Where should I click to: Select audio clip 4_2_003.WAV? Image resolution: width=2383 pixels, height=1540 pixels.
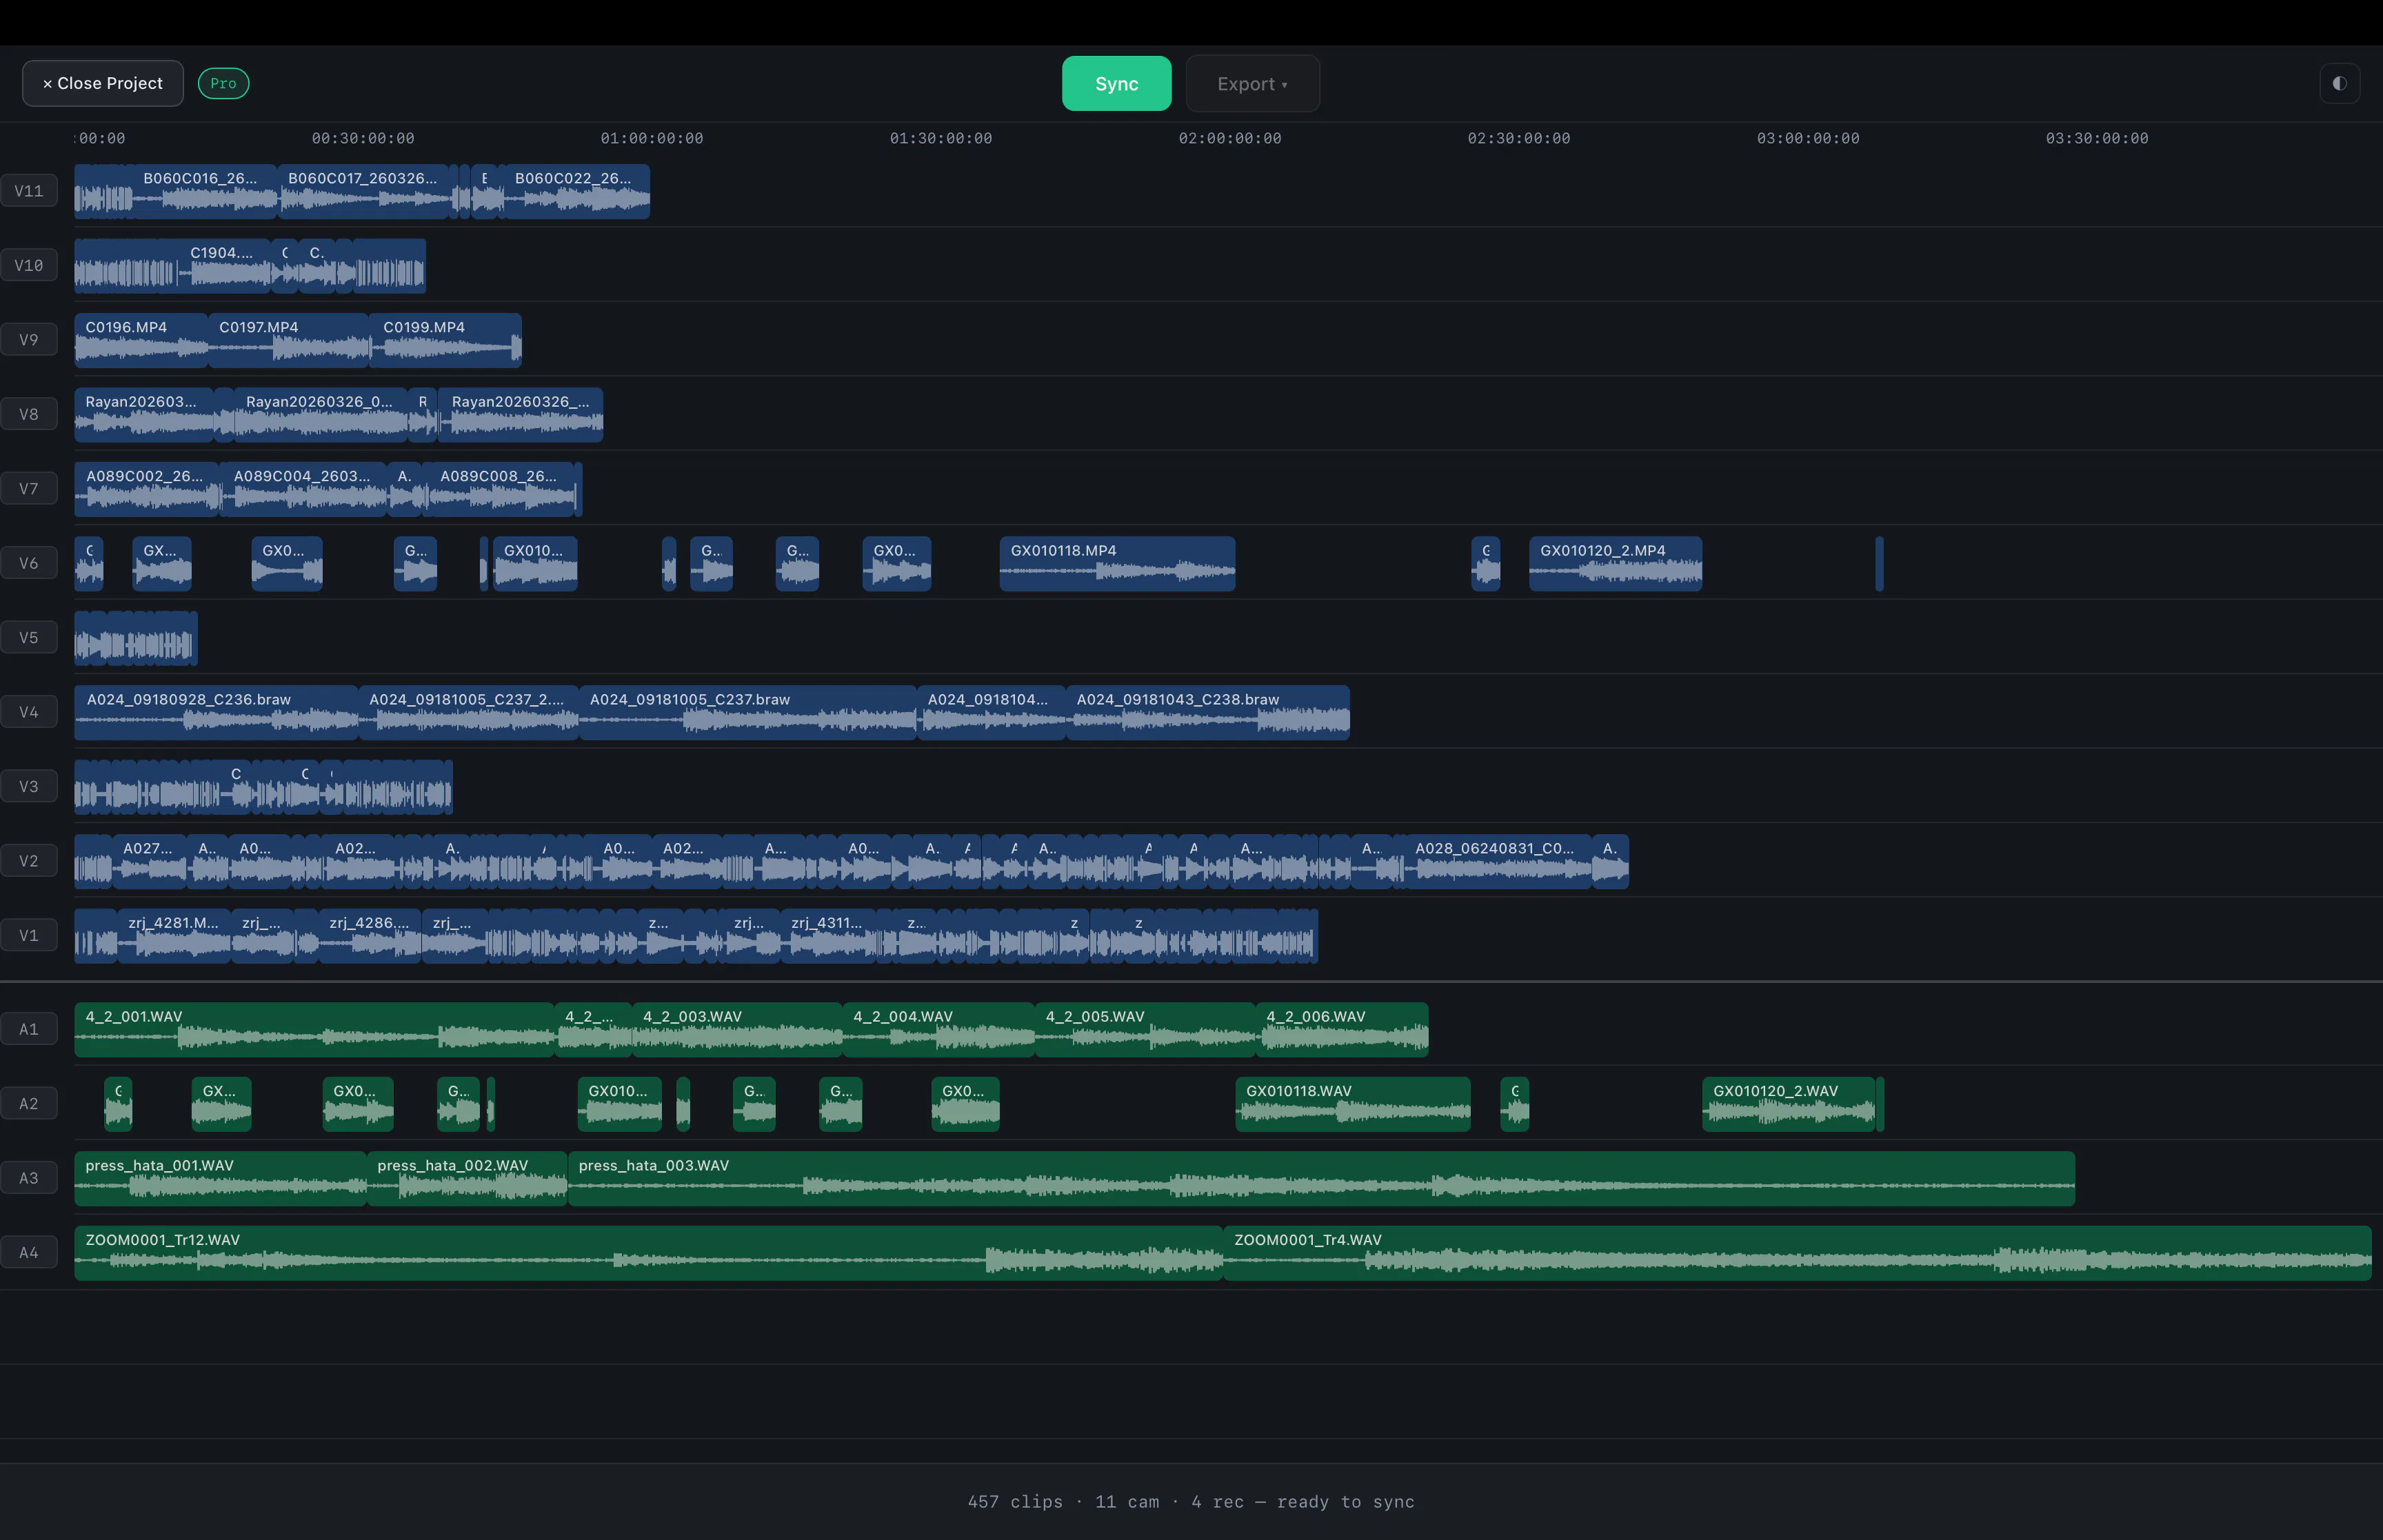coord(737,1029)
